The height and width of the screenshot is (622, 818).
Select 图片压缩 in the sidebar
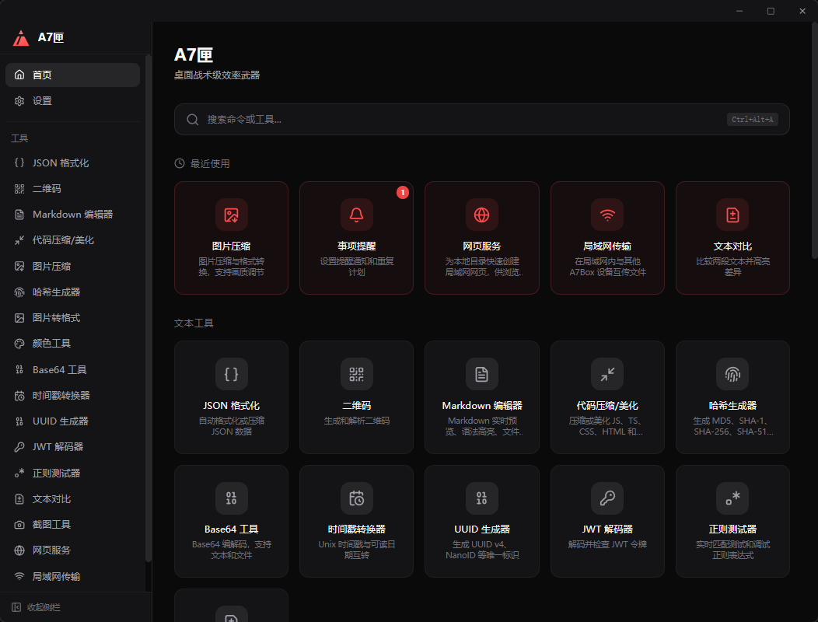click(x=72, y=266)
